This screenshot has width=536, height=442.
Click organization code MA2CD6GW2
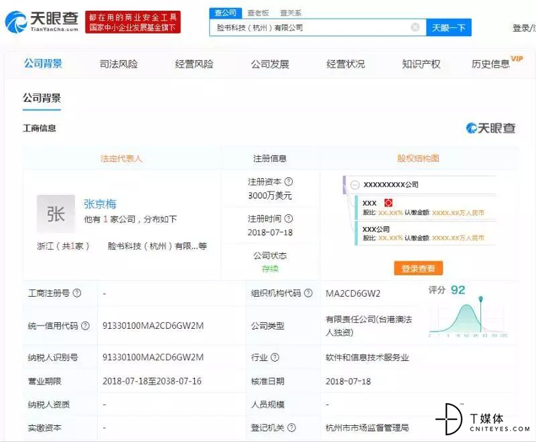click(353, 293)
